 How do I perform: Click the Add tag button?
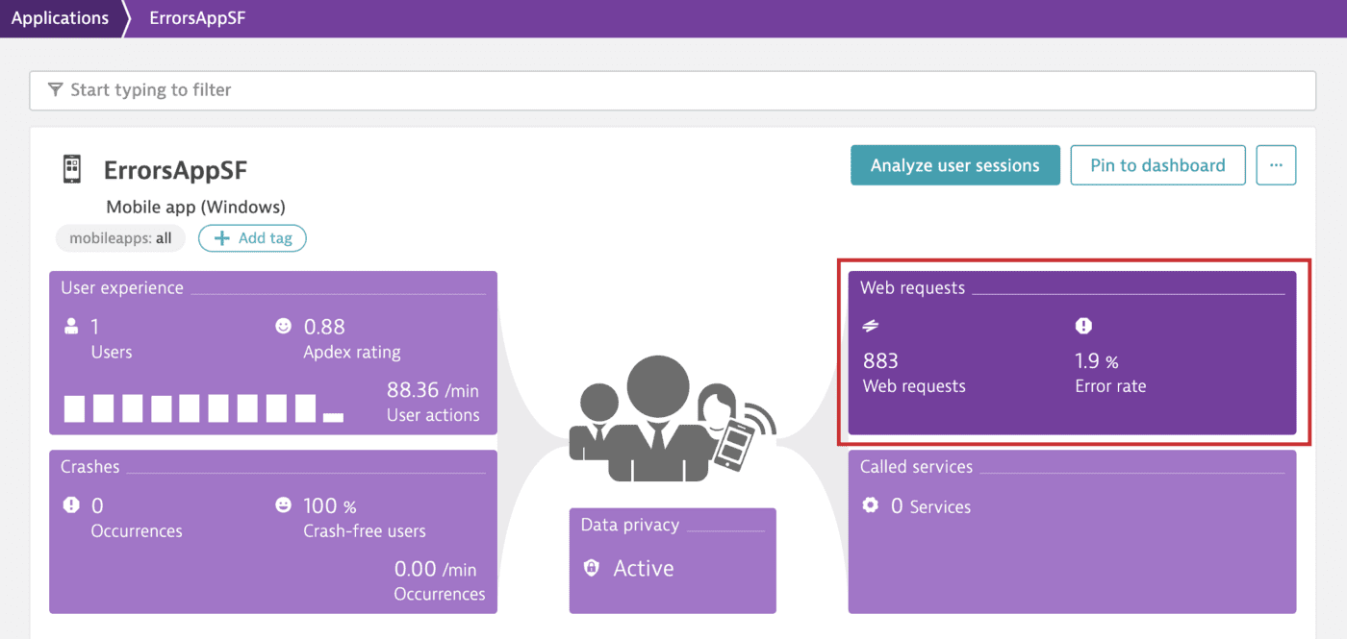tap(252, 237)
